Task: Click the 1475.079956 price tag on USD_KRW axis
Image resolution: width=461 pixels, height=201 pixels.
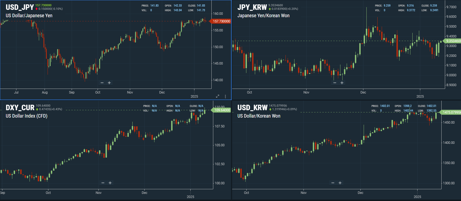Action: tap(451, 112)
